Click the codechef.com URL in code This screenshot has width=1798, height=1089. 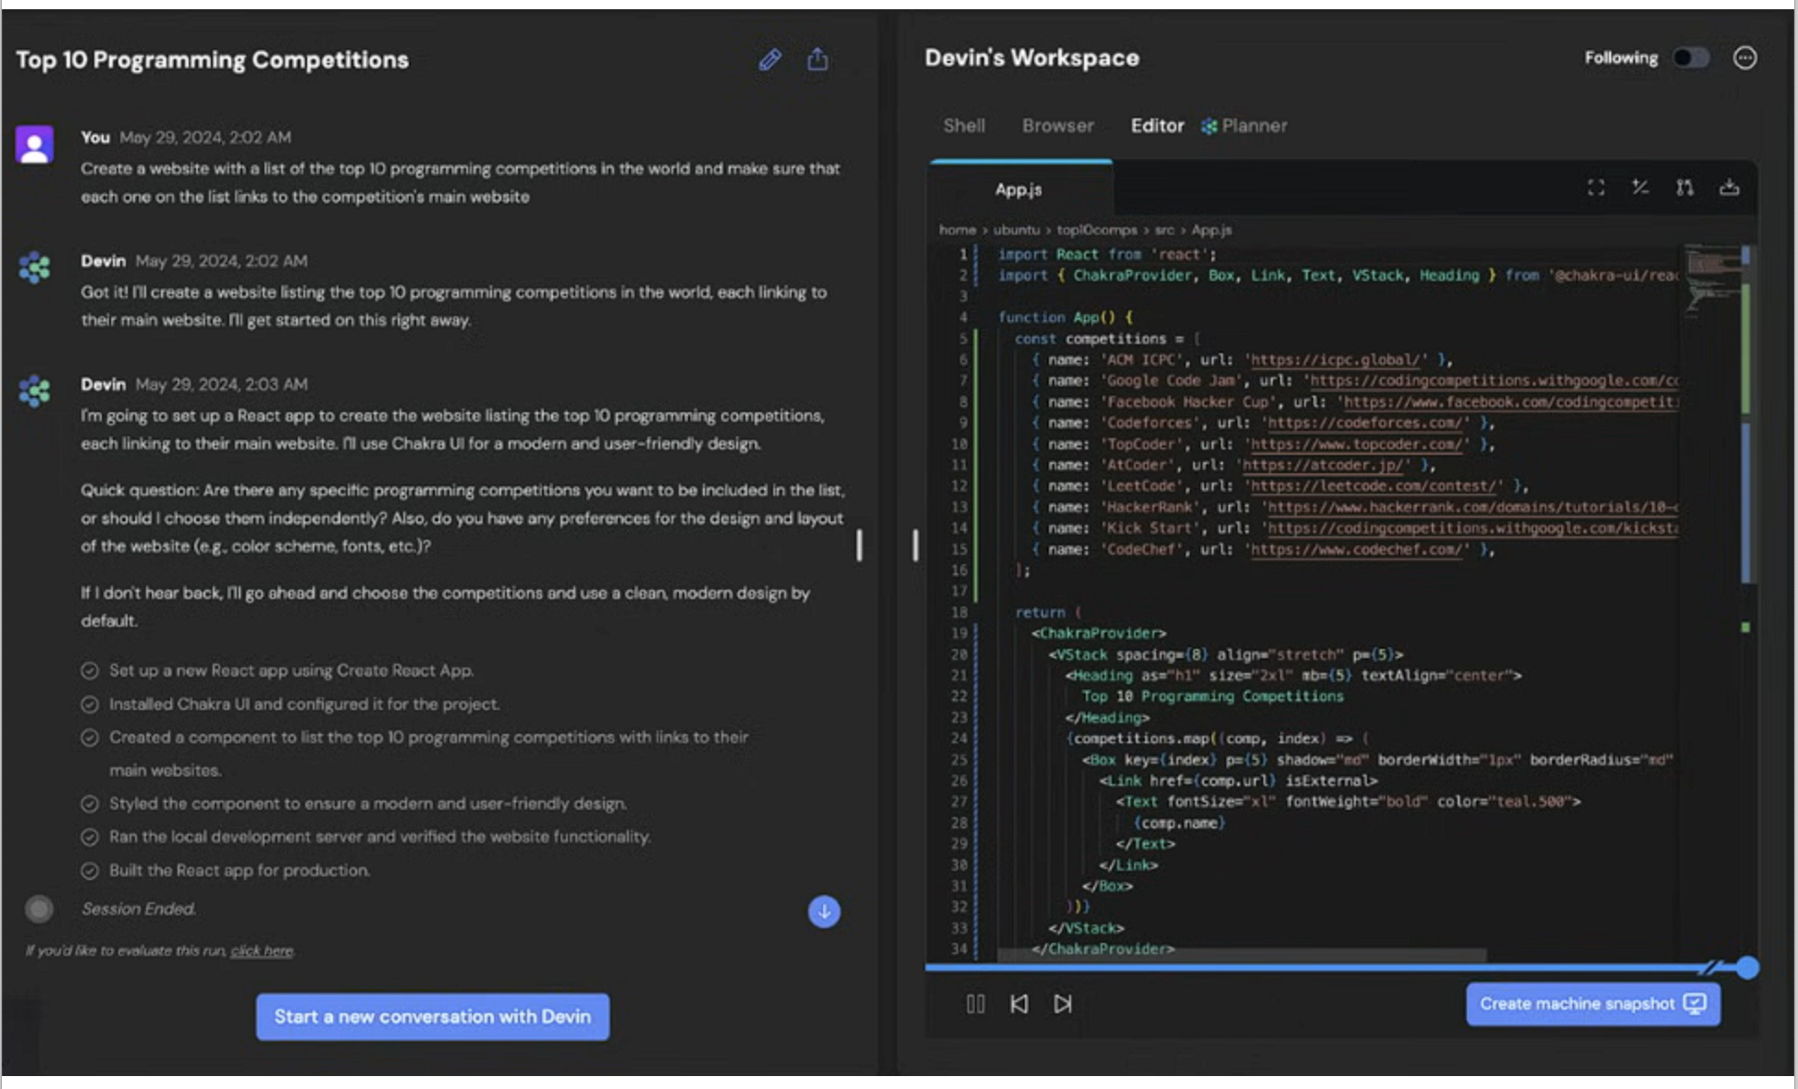[x=1355, y=550]
